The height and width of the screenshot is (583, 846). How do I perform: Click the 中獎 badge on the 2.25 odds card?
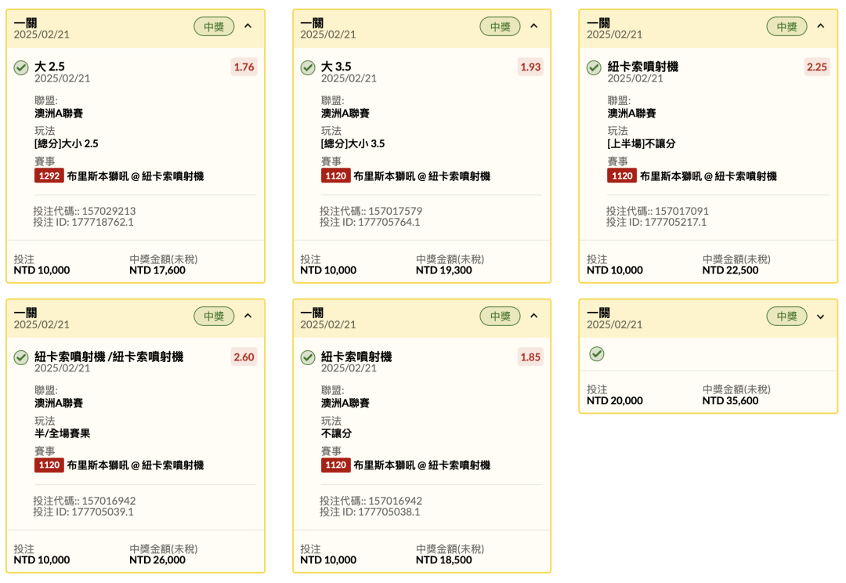click(786, 27)
